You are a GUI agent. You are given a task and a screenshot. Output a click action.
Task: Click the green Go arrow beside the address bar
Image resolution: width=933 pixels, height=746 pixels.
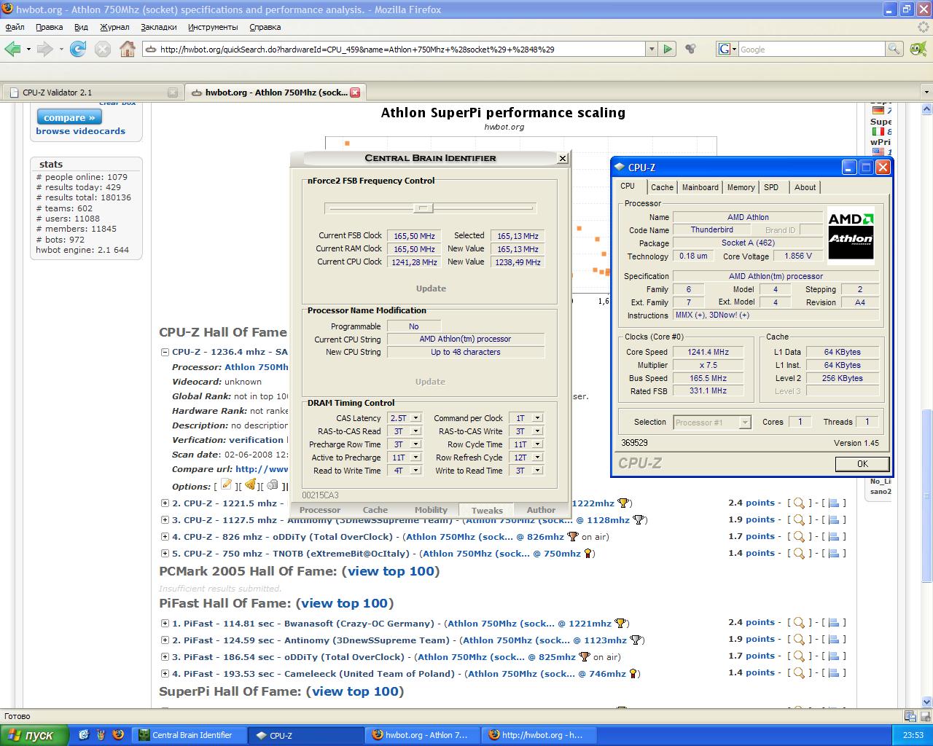coord(668,49)
